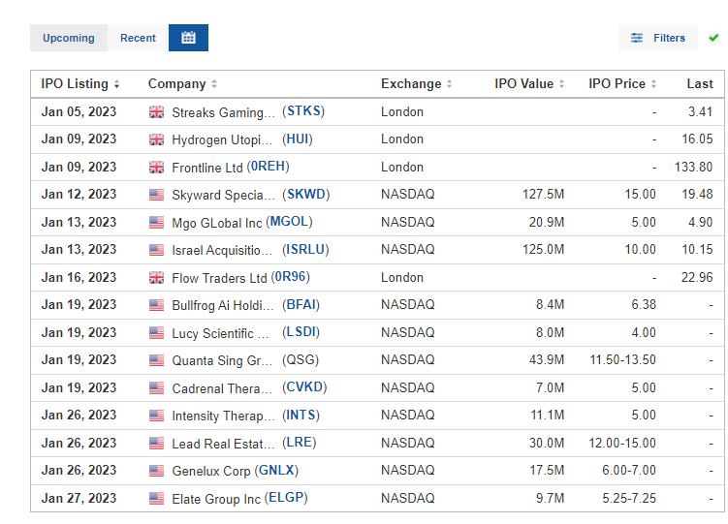Open the ISRLU ticker link
This screenshot has height=524, width=728.
click(x=305, y=250)
